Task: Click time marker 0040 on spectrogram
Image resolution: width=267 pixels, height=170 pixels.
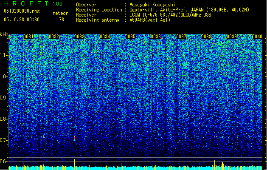Action: [257, 37]
